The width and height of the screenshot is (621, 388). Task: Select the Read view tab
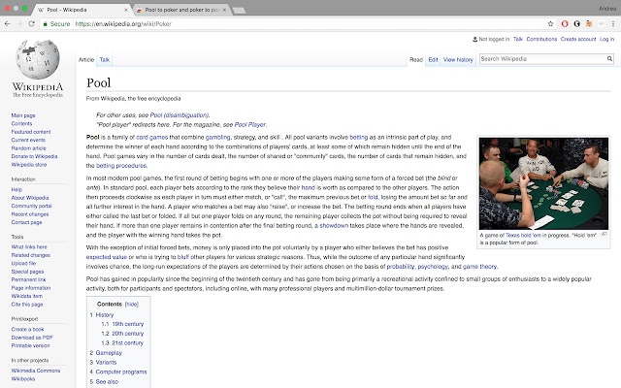[x=416, y=60]
